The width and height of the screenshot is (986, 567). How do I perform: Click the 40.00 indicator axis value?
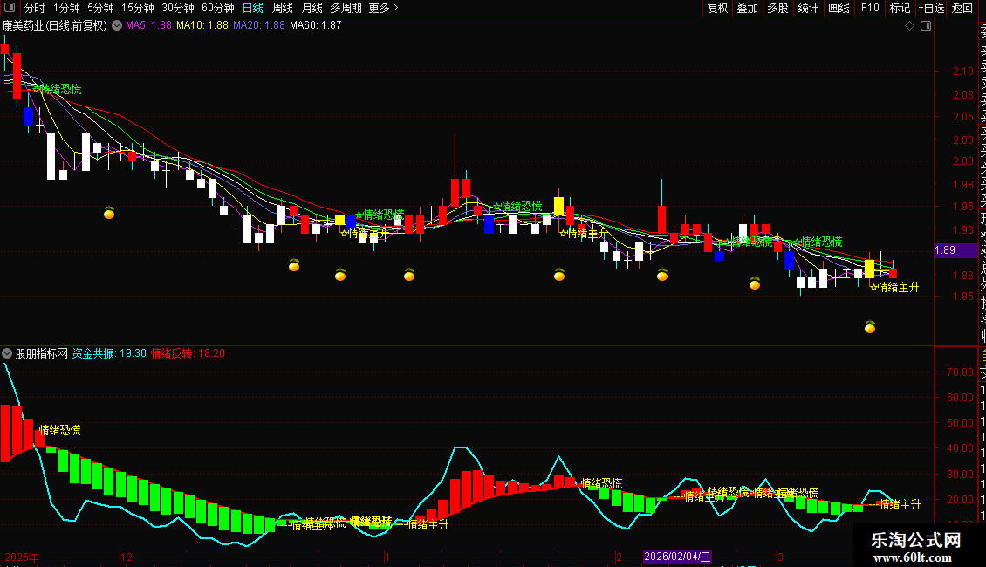point(960,449)
